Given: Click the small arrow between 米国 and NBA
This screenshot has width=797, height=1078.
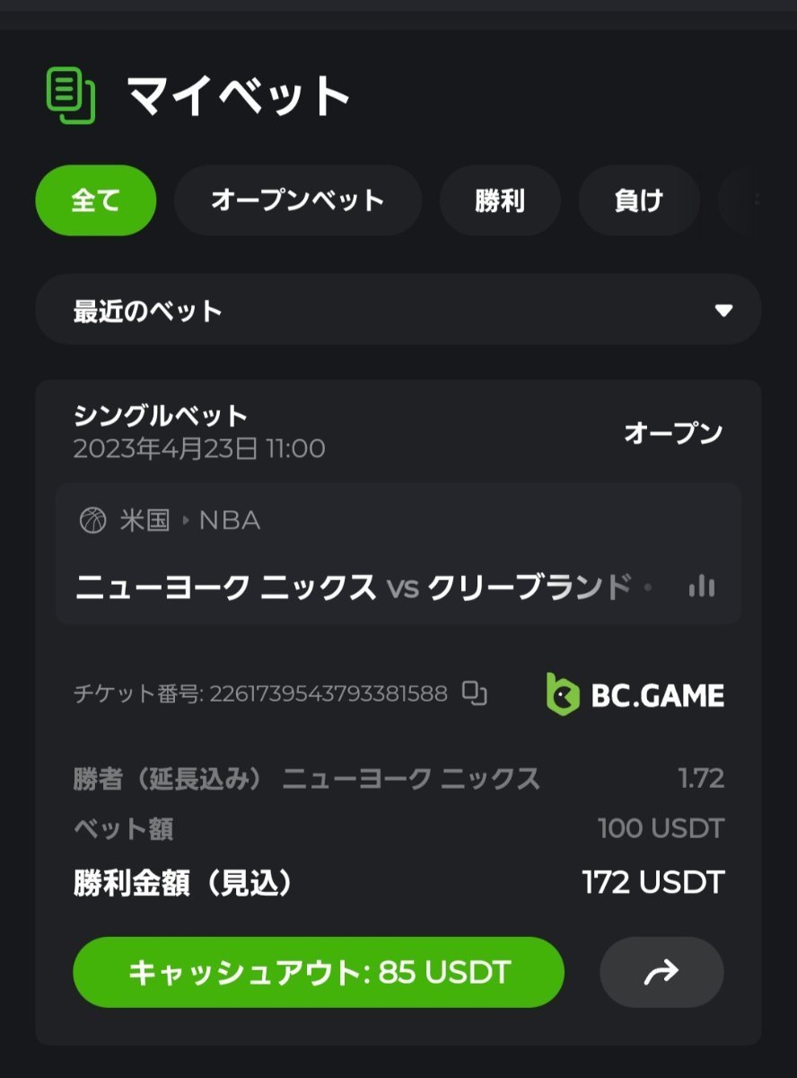Looking at the screenshot, I should click(x=186, y=520).
